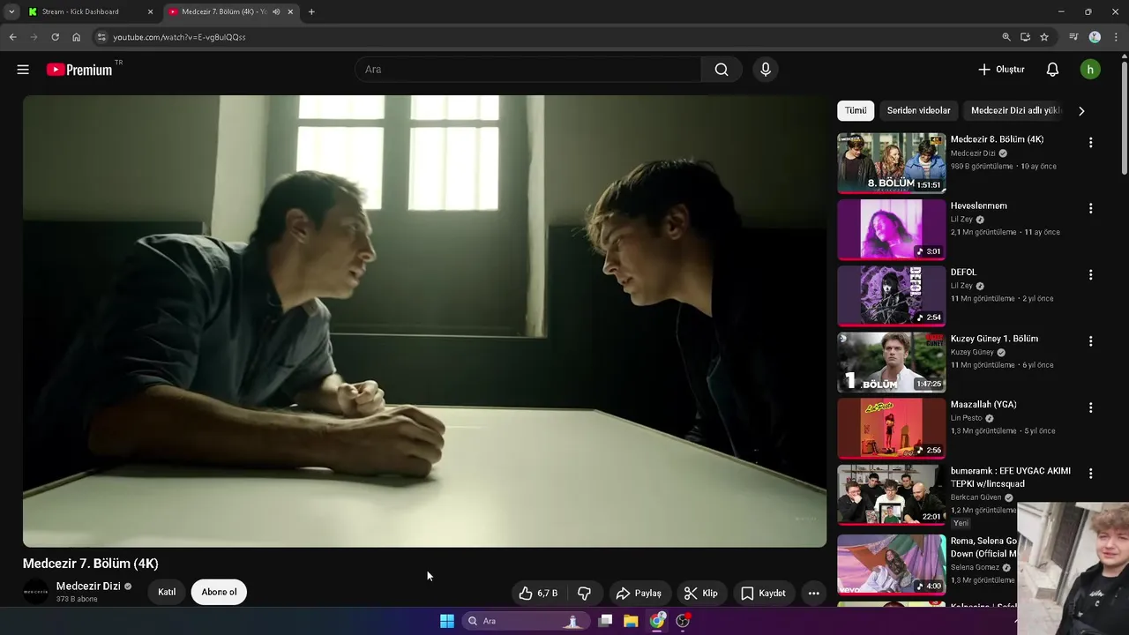Click the address bar URL
The width and height of the screenshot is (1129, 635).
click(x=179, y=37)
